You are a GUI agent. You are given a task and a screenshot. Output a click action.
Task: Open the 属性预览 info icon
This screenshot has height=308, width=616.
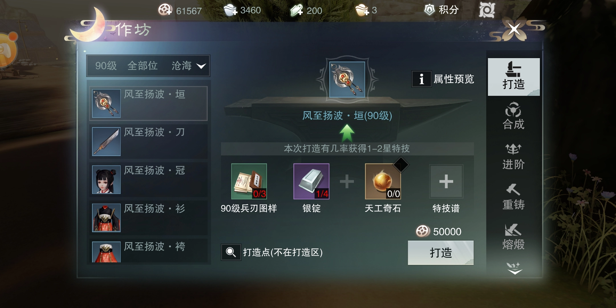421,79
